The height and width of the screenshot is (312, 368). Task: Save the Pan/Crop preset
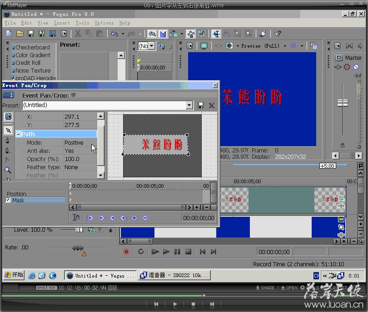[200, 105]
